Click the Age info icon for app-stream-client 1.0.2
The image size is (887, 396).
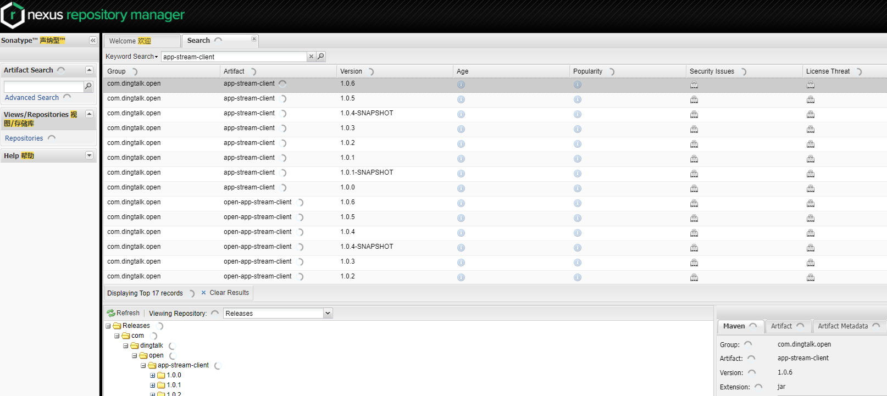click(x=461, y=144)
